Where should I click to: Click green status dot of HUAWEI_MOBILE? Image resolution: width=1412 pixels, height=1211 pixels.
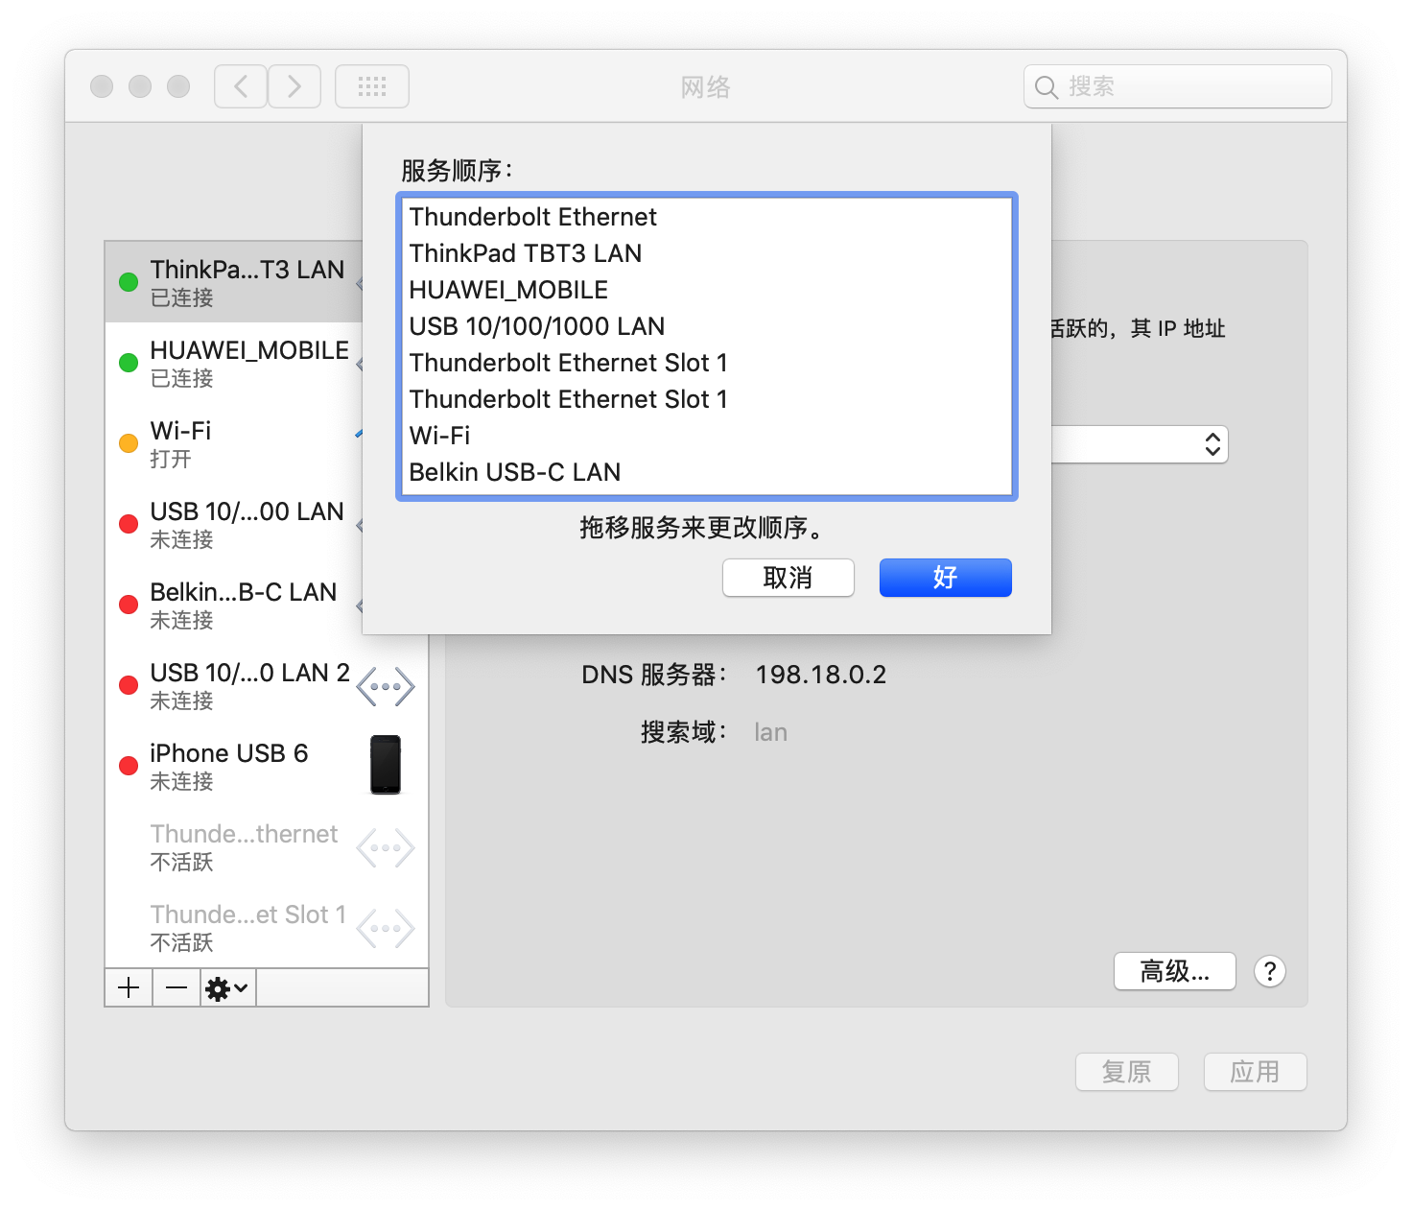click(x=129, y=363)
